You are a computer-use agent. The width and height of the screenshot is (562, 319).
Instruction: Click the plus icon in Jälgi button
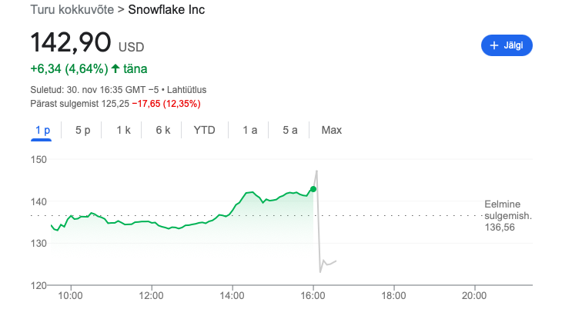[x=494, y=45]
